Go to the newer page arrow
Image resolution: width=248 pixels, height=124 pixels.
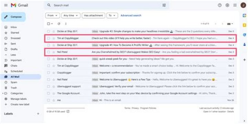click(215, 24)
